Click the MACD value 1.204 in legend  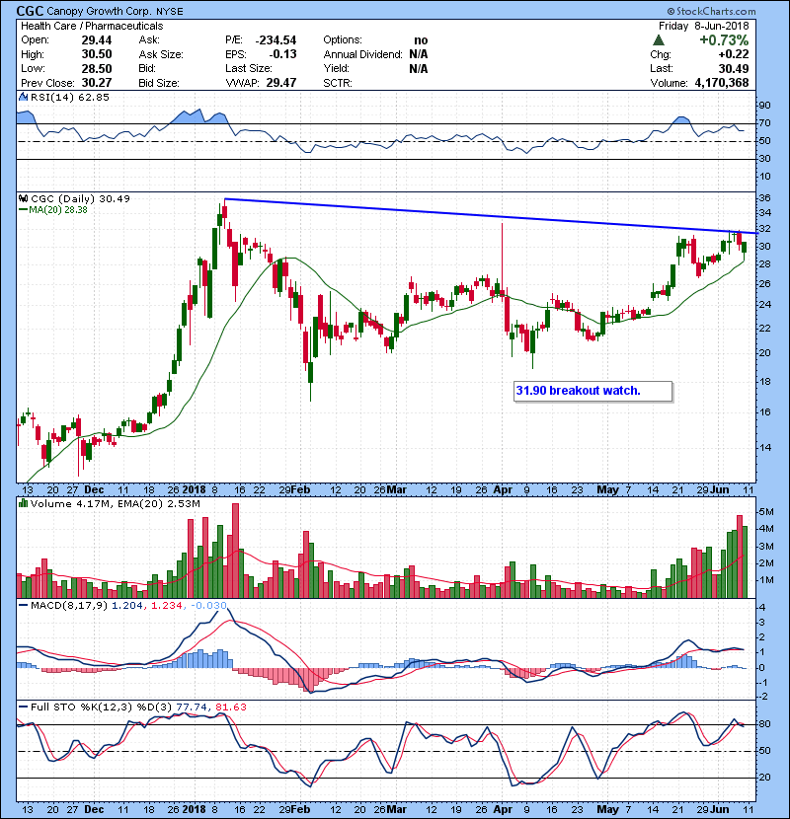pos(127,606)
